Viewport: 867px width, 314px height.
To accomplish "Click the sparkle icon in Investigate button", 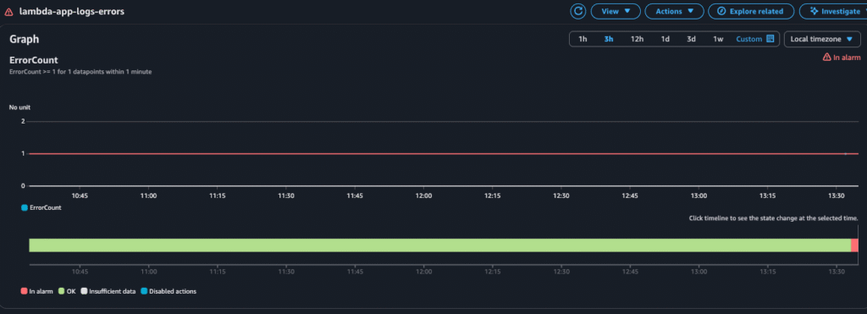I will (x=813, y=11).
